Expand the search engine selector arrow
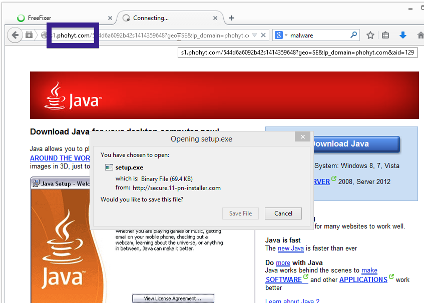Screen dimensions: 424x303 286,35
